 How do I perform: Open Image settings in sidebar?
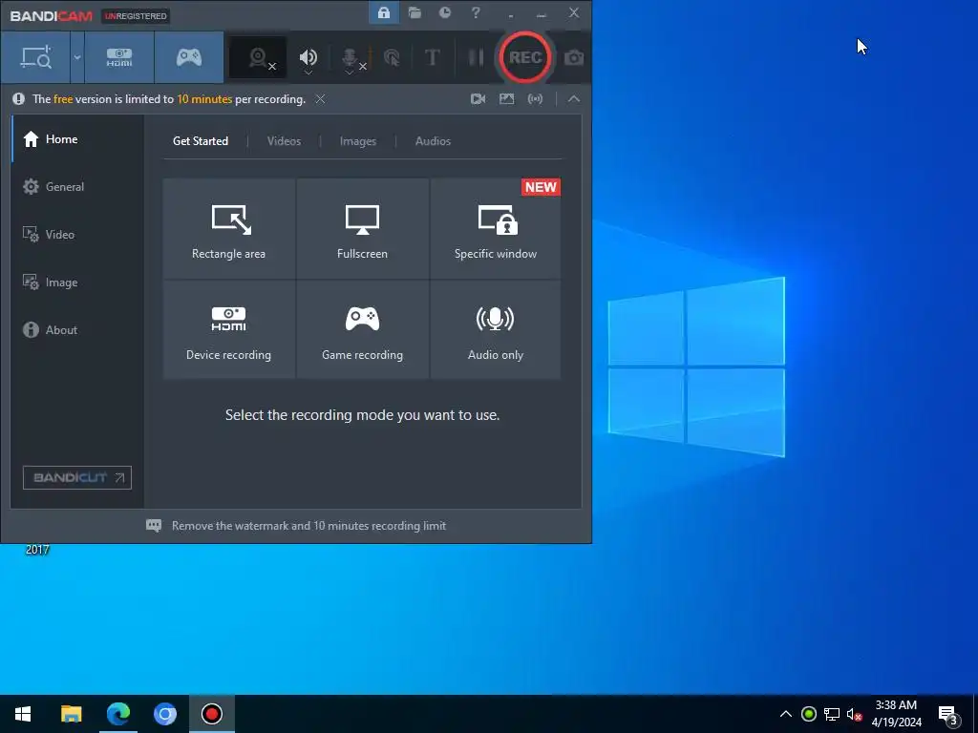point(78,283)
